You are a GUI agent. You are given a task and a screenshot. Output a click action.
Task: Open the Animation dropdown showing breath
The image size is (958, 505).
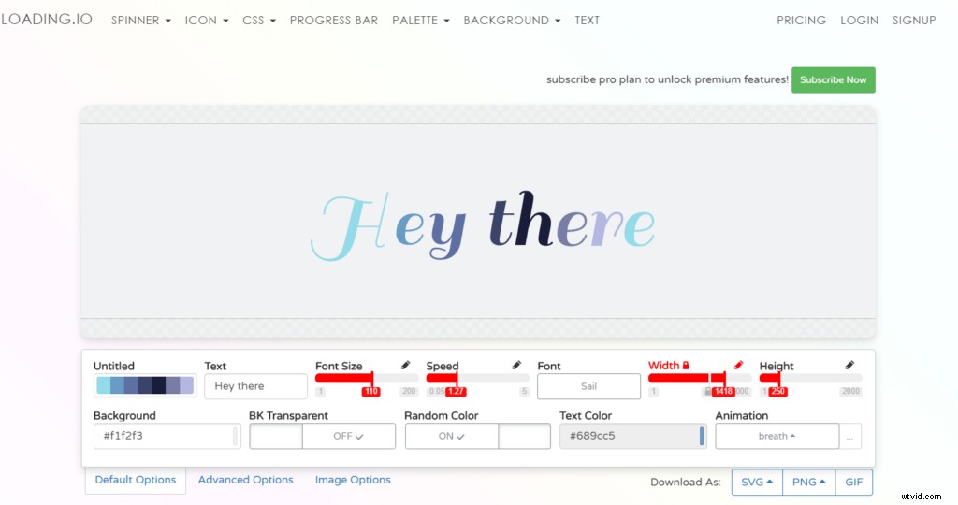(x=777, y=436)
